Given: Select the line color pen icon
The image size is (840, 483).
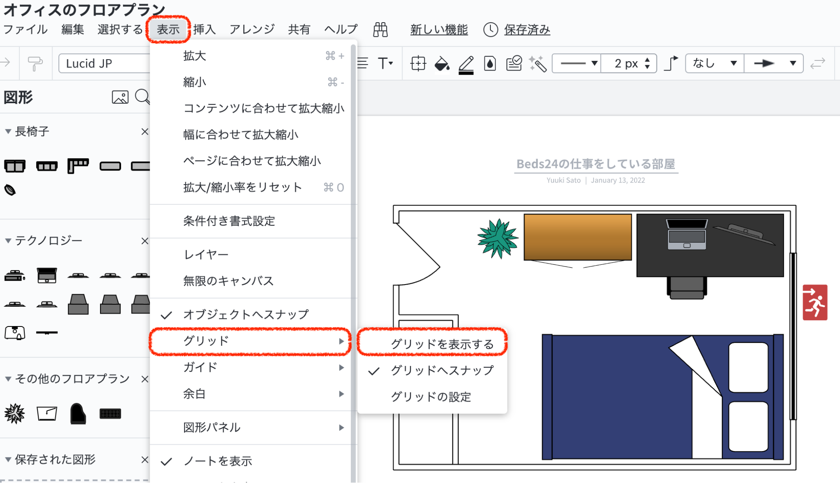Looking at the screenshot, I should point(466,64).
